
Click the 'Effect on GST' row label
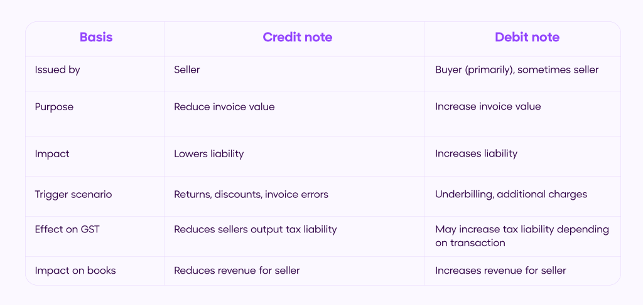pyautogui.click(x=67, y=229)
